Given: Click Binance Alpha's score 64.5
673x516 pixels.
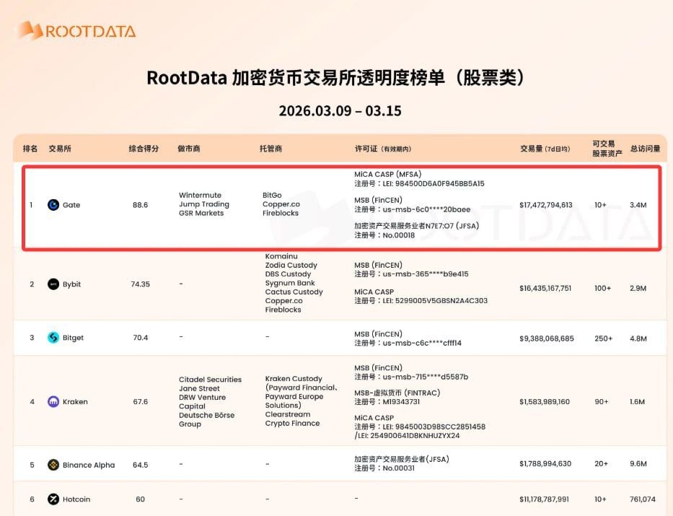Looking at the screenshot, I should coord(141,465).
